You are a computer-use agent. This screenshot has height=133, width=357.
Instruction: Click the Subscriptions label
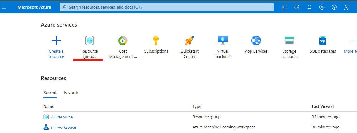click(x=156, y=51)
